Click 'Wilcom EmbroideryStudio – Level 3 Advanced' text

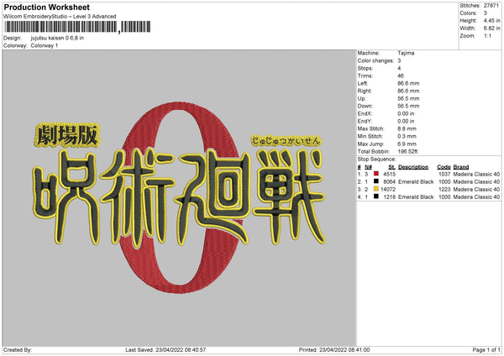tap(60, 17)
